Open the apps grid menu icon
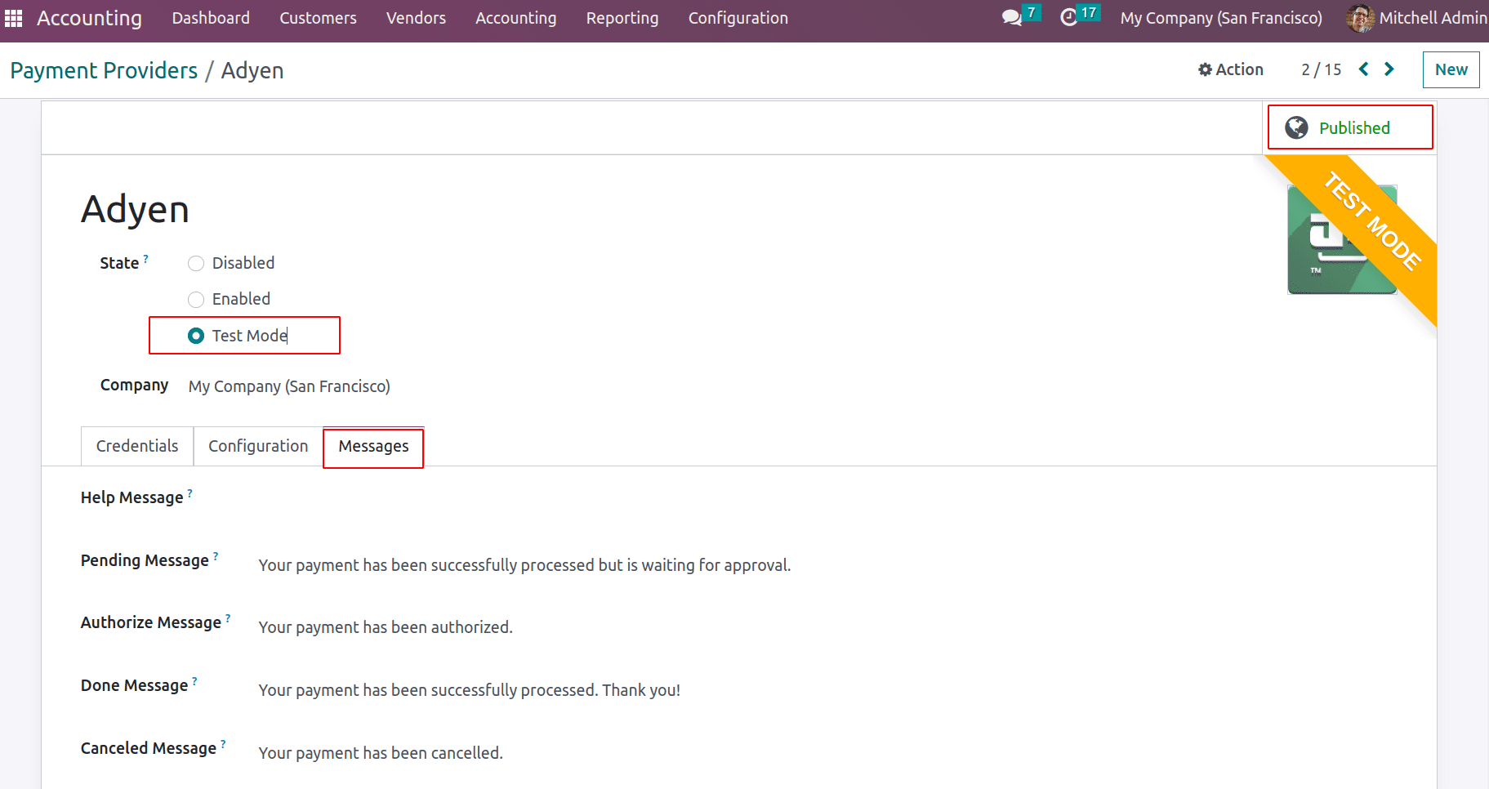 pos(14,18)
